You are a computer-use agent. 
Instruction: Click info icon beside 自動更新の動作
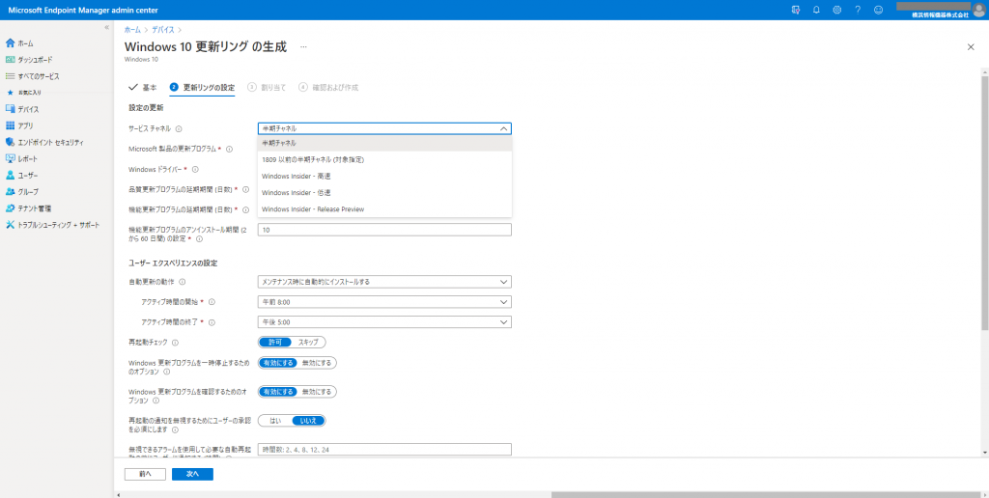[183, 282]
